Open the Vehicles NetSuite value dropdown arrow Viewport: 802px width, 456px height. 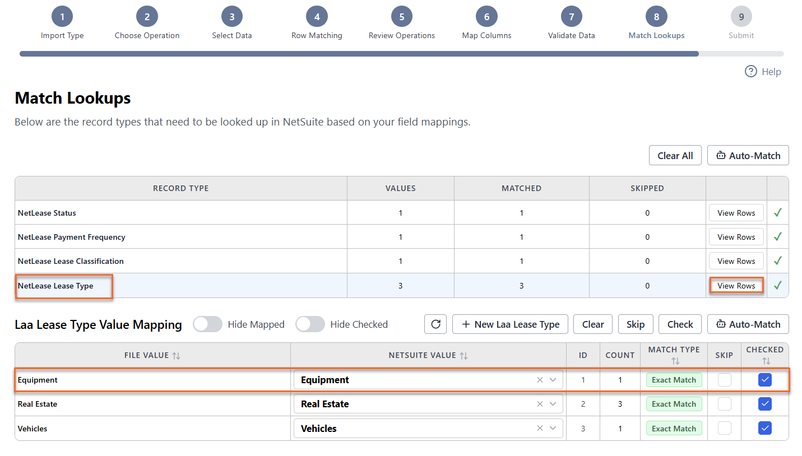pyautogui.click(x=553, y=429)
